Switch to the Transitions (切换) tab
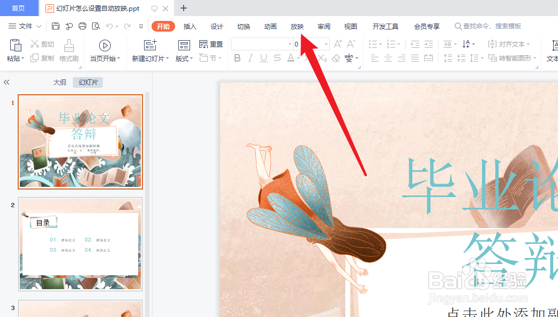Viewport: 558px width, 317px height. [244, 26]
